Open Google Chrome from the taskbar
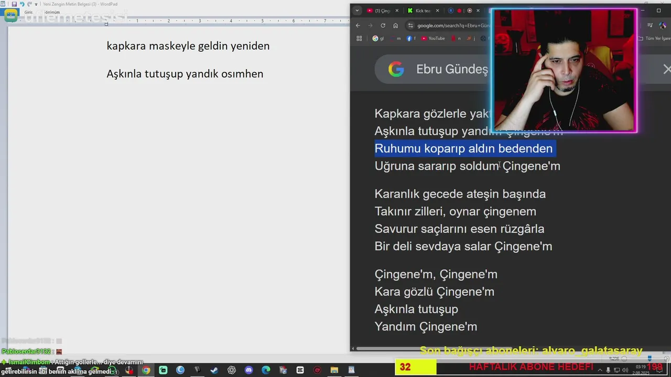This screenshot has height=377, width=671. coord(146,370)
